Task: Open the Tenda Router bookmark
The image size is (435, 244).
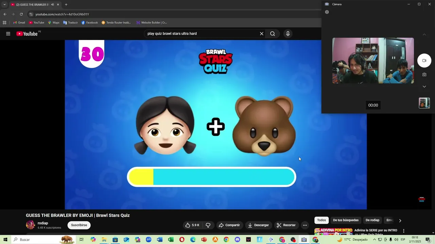Action: tap(116, 23)
